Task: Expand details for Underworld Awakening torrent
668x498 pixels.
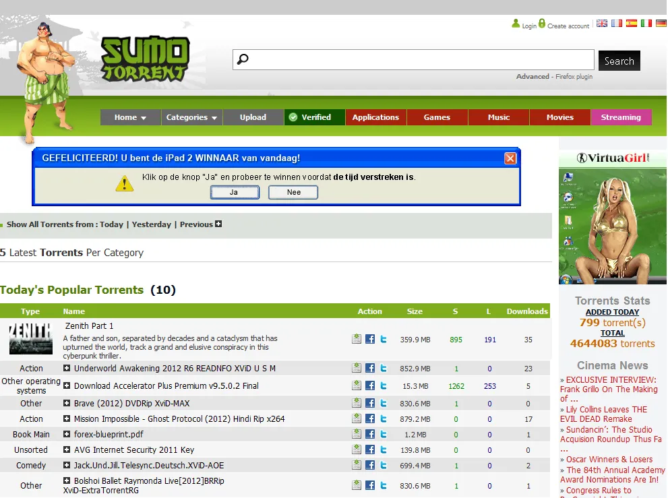Action: point(67,369)
